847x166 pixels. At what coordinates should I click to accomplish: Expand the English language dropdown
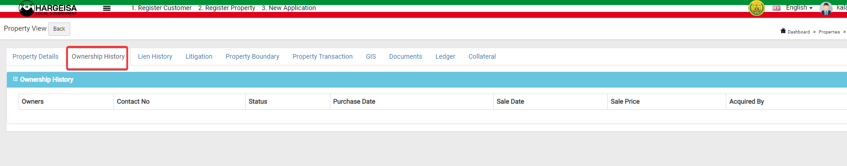coord(799,8)
